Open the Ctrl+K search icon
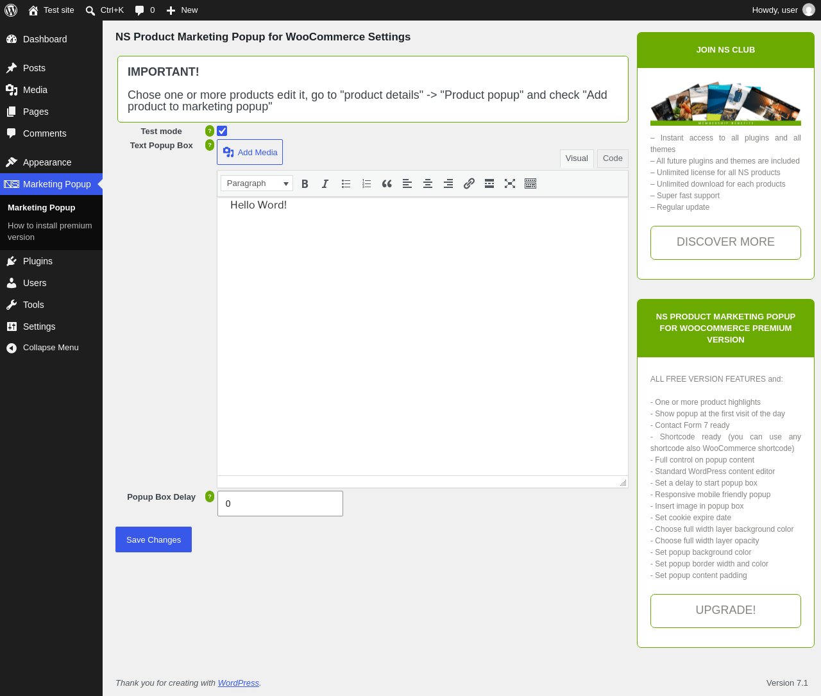Screen dimensions: 821x696 [90, 10]
